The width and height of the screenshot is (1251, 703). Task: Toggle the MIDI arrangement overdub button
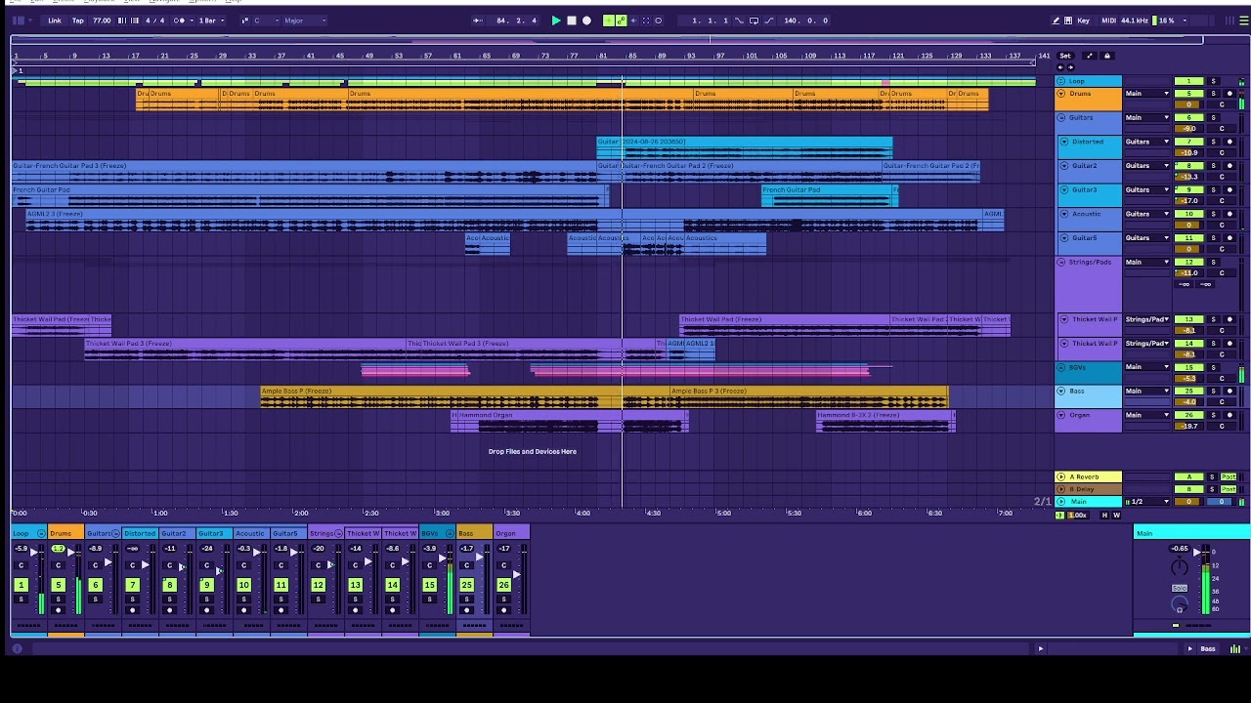point(608,21)
